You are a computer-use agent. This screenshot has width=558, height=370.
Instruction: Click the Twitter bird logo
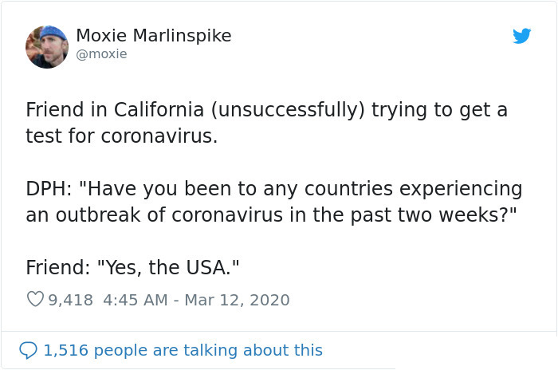click(521, 36)
